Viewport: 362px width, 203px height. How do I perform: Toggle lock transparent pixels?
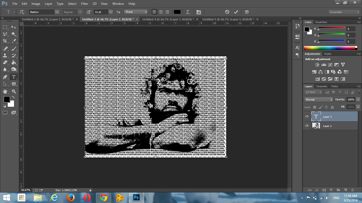(315, 107)
